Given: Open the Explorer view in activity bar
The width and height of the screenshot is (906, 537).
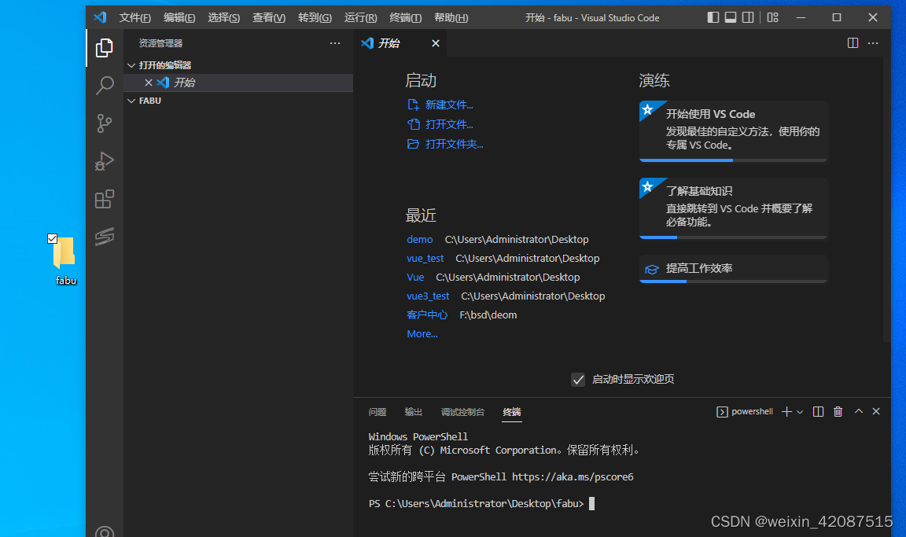Looking at the screenshot, I should (x=104, y=47).
